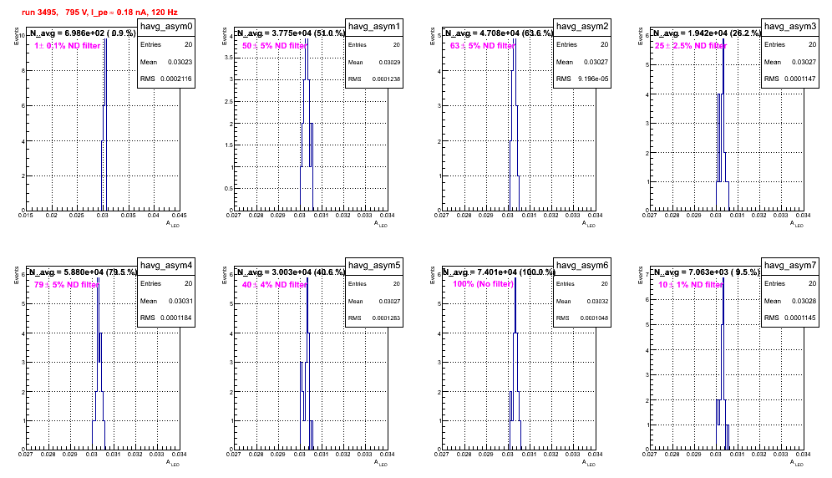This screenshot has width=832, height=478.
Task: Click the red run 3495 header text
Action: [99, 12]
